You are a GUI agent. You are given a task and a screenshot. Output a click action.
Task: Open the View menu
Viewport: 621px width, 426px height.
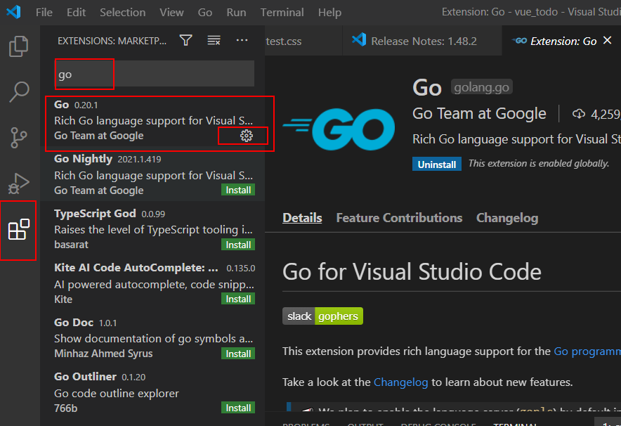pyautogui.click(x=171, y=12)
